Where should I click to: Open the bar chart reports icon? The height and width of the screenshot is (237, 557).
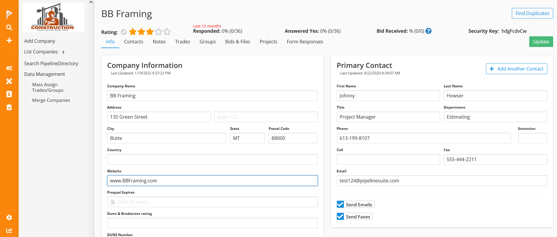coord(9,230)
